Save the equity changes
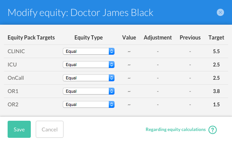This screenshot has height=142, width=232. 19,129
